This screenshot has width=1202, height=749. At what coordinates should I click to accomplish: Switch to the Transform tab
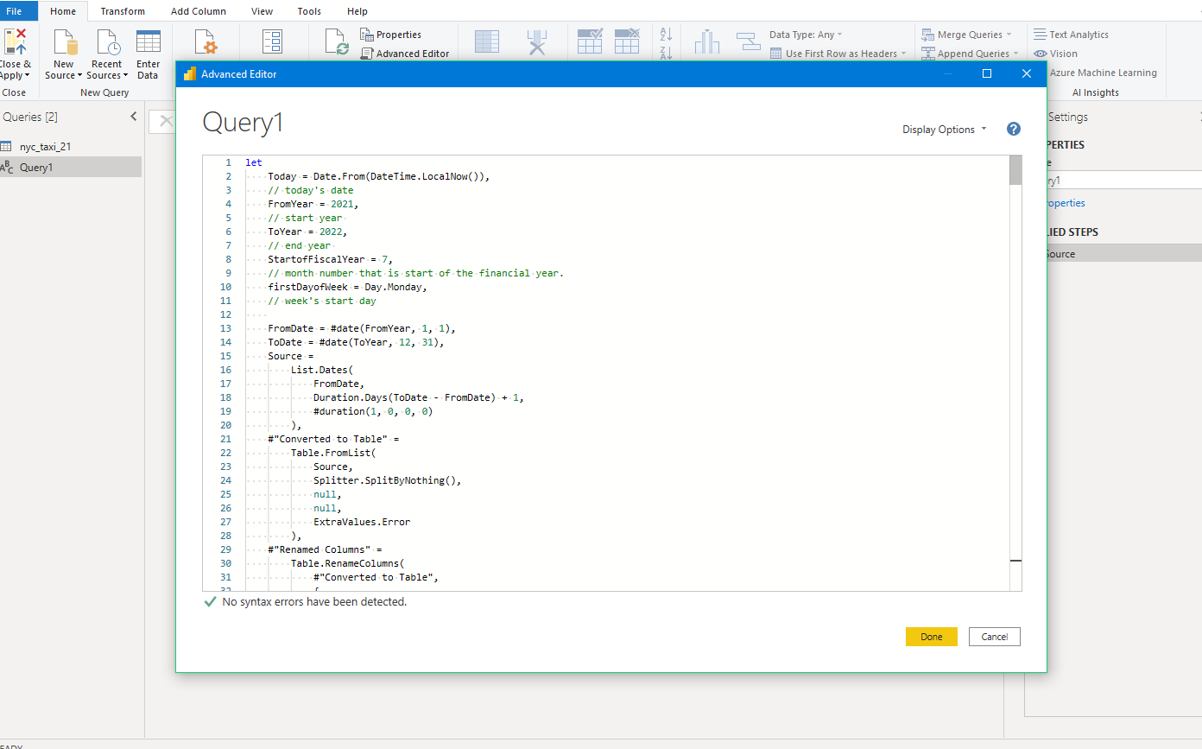(x=123, y=11)
